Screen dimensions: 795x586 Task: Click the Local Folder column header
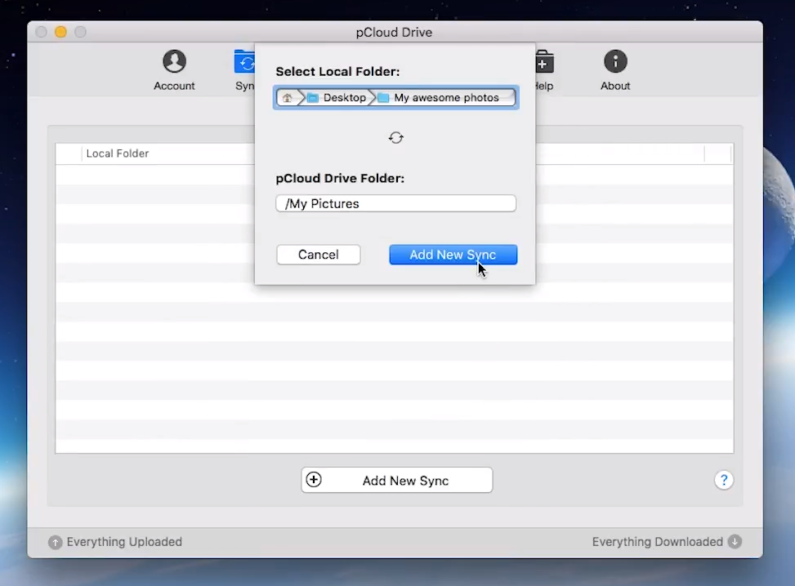(118, 153)
